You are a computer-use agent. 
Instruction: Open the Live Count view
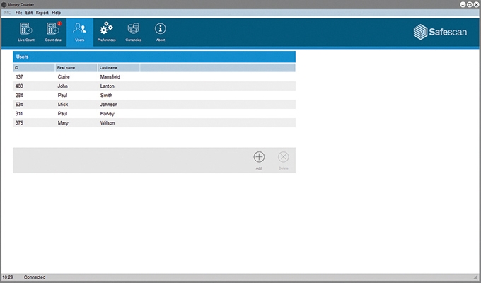click(26, 32)
